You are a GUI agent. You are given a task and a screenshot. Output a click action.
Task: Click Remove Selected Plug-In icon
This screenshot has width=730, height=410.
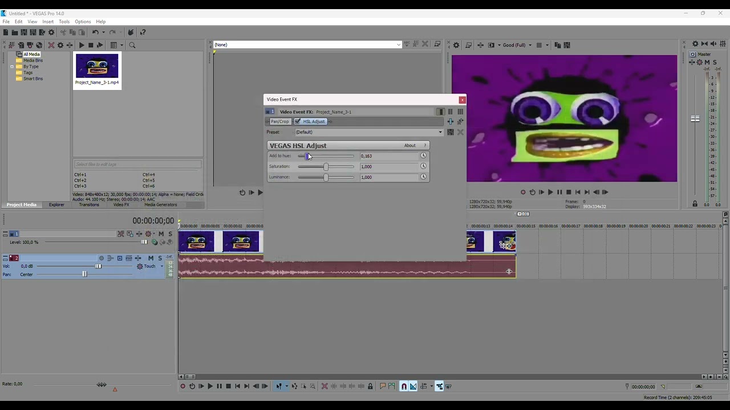[x=460, y=121]
